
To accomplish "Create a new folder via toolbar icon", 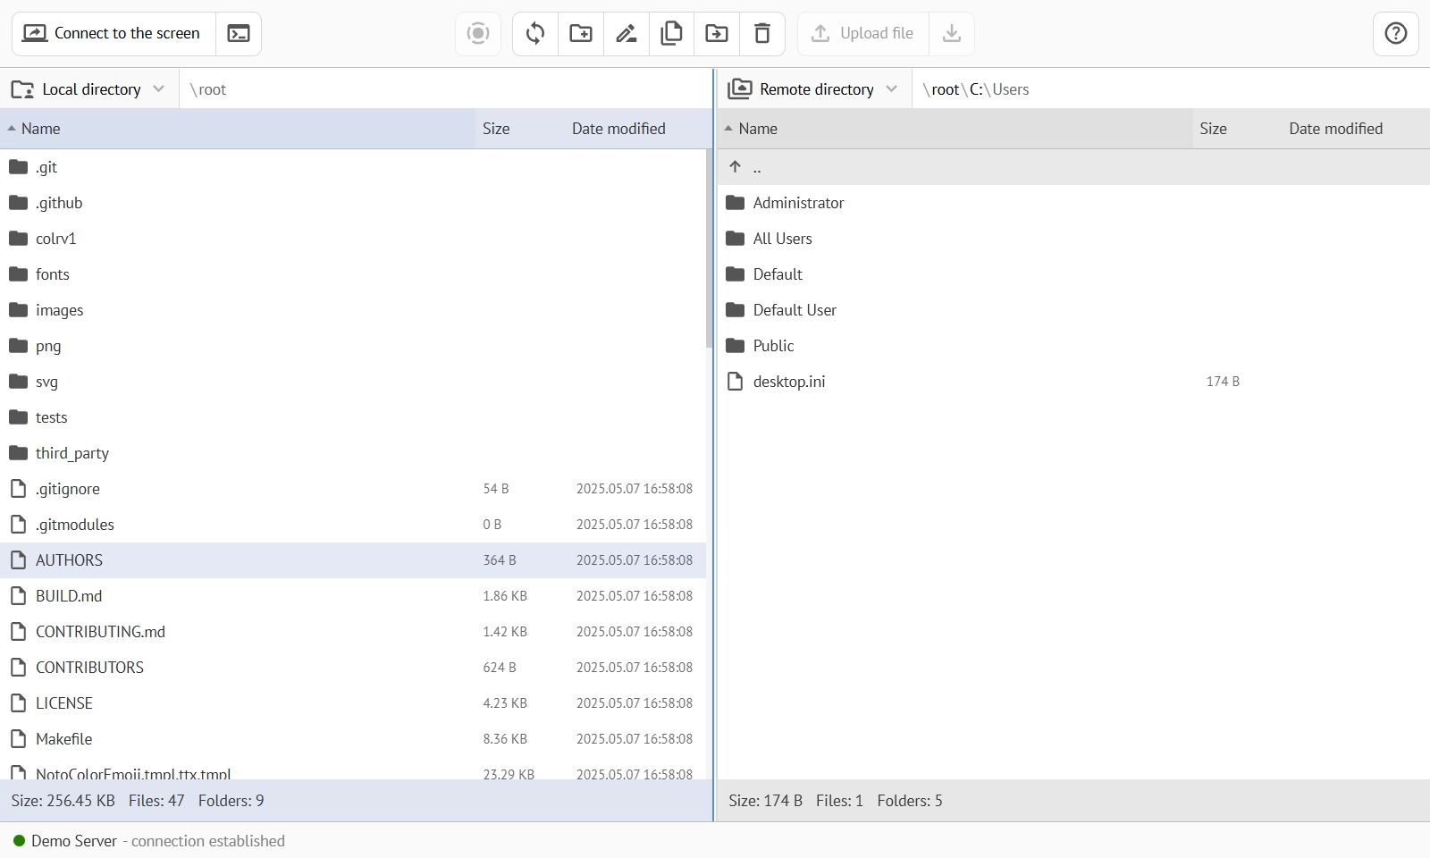I will point(581,34).
